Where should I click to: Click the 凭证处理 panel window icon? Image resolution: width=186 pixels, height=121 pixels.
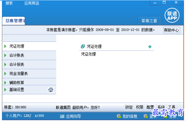coord(83,46)
